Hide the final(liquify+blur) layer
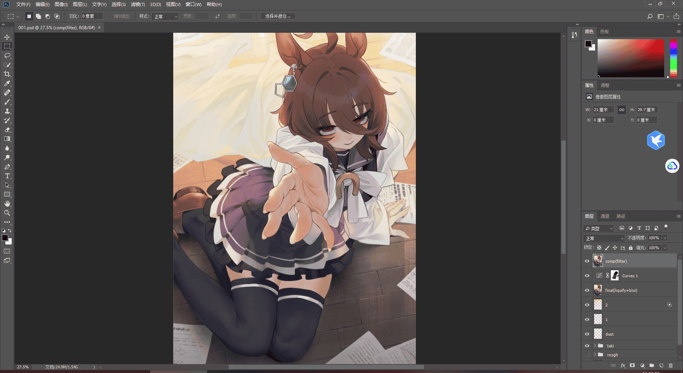683x373 pixels. [587, 290]
